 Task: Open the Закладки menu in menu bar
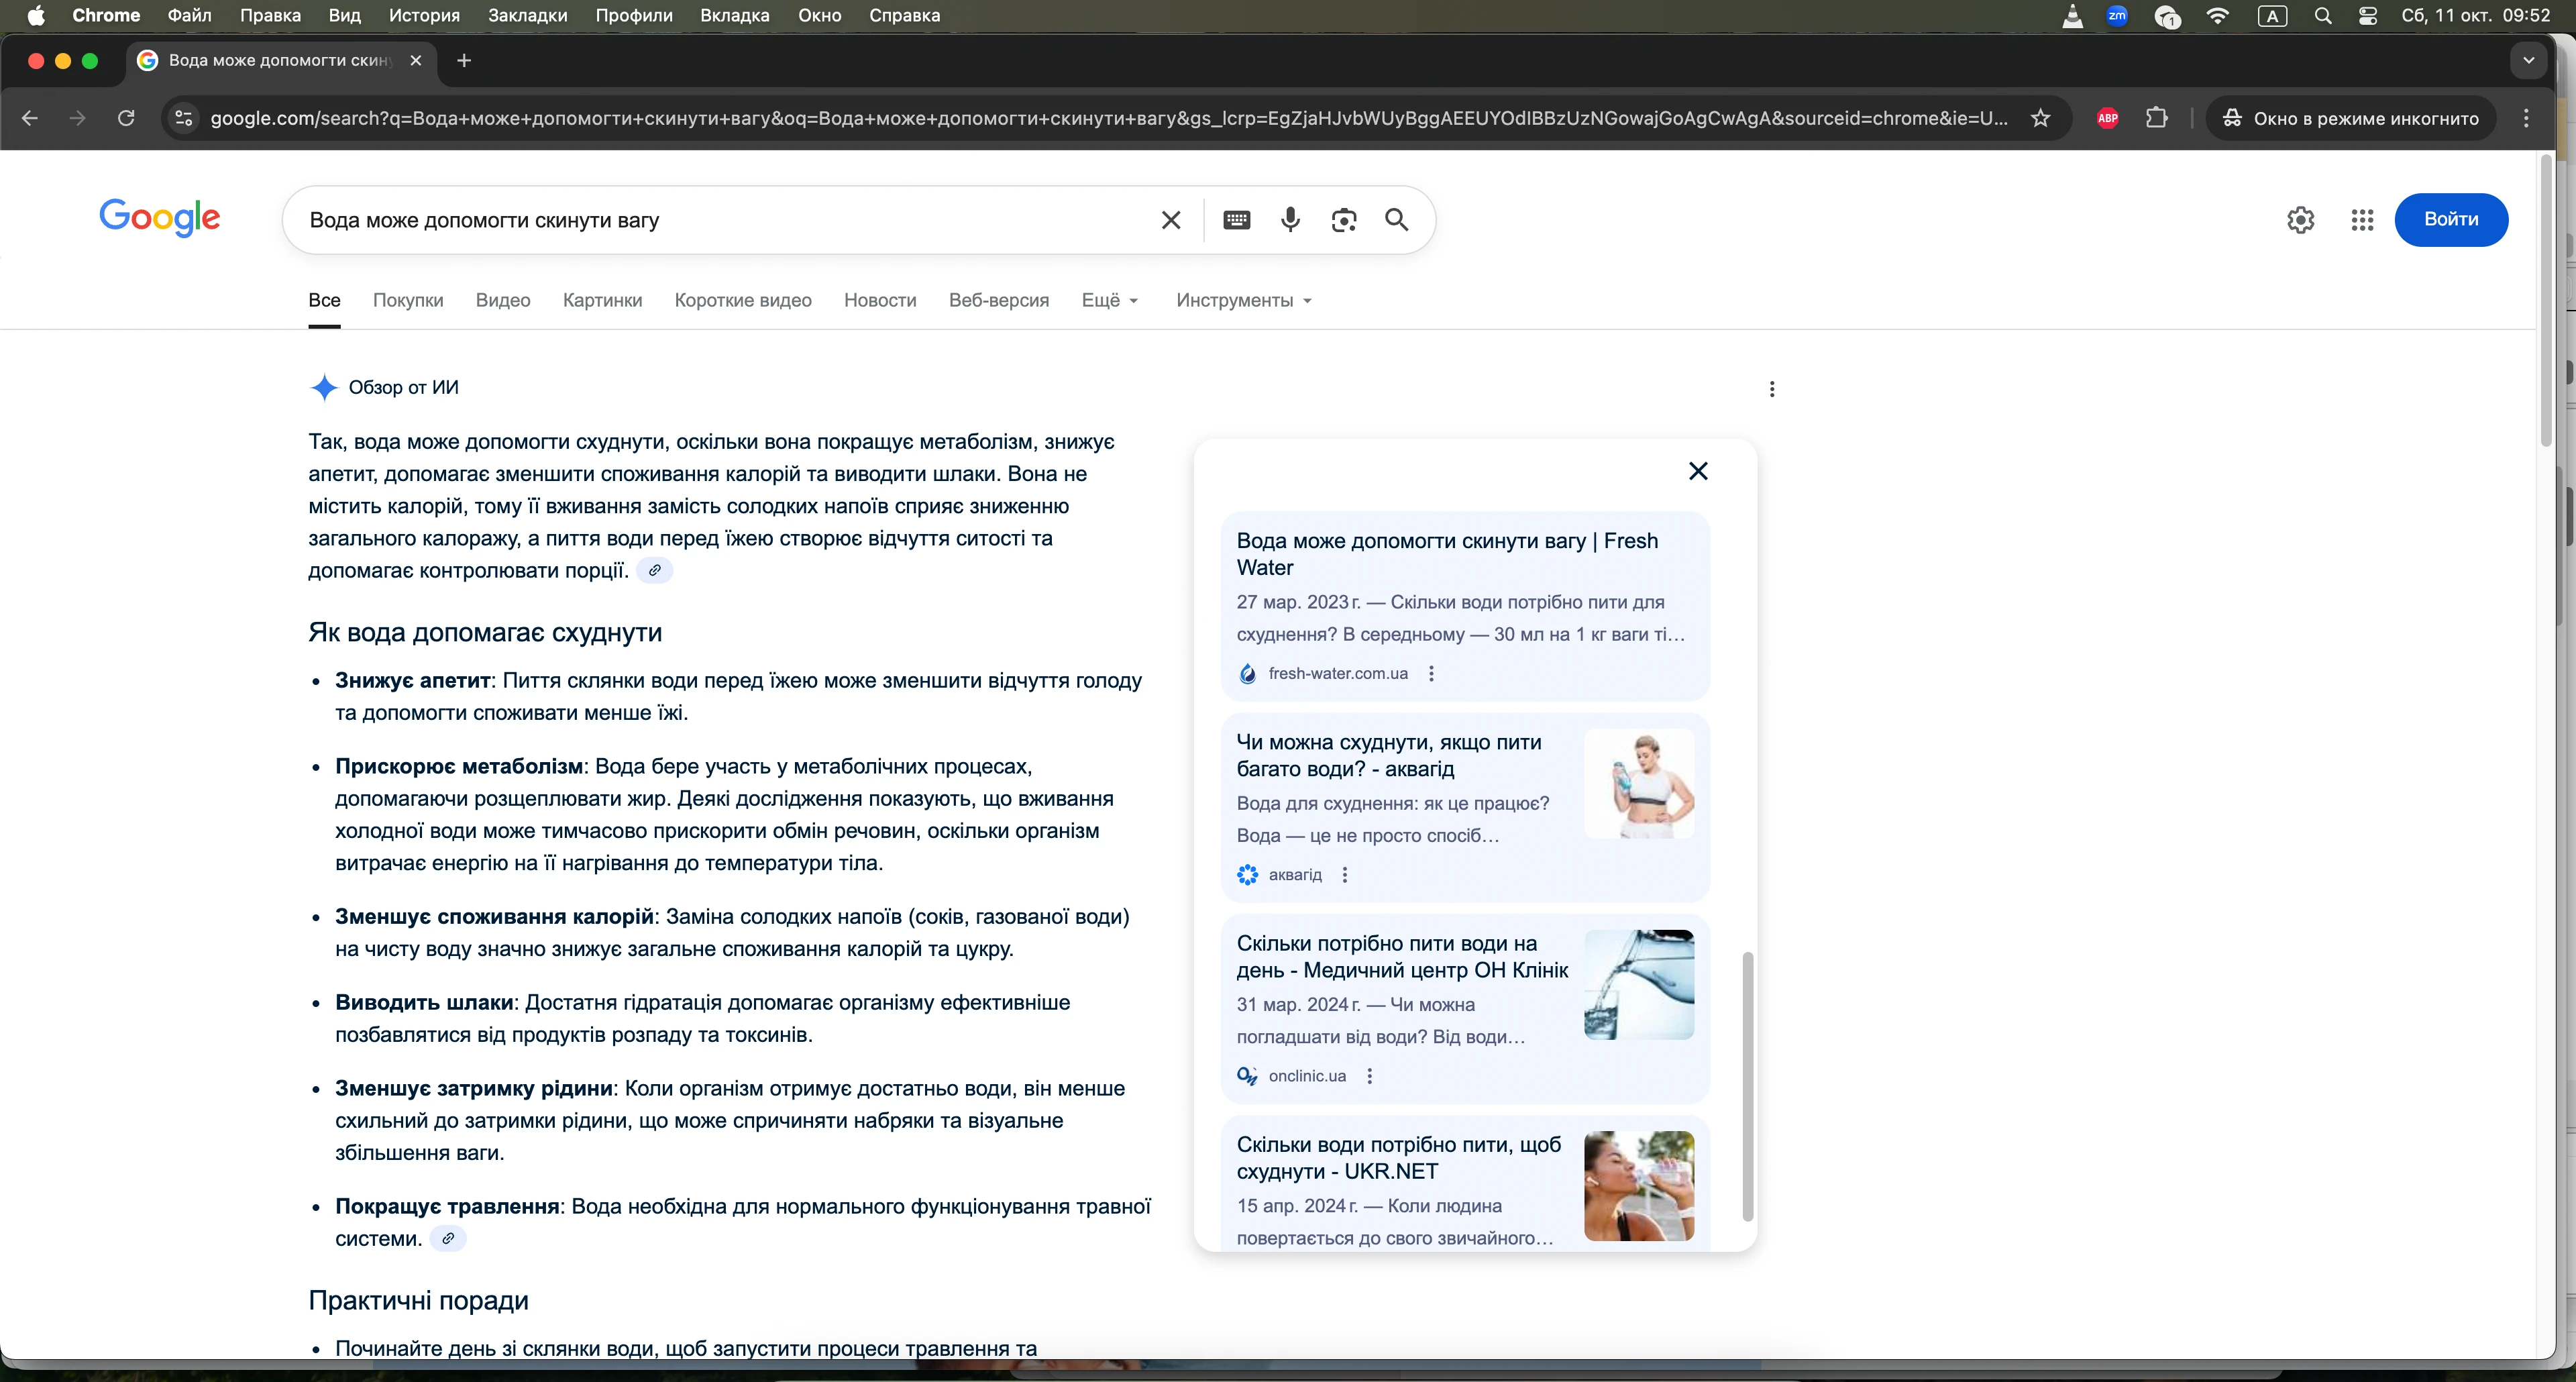tap(527, 16)
